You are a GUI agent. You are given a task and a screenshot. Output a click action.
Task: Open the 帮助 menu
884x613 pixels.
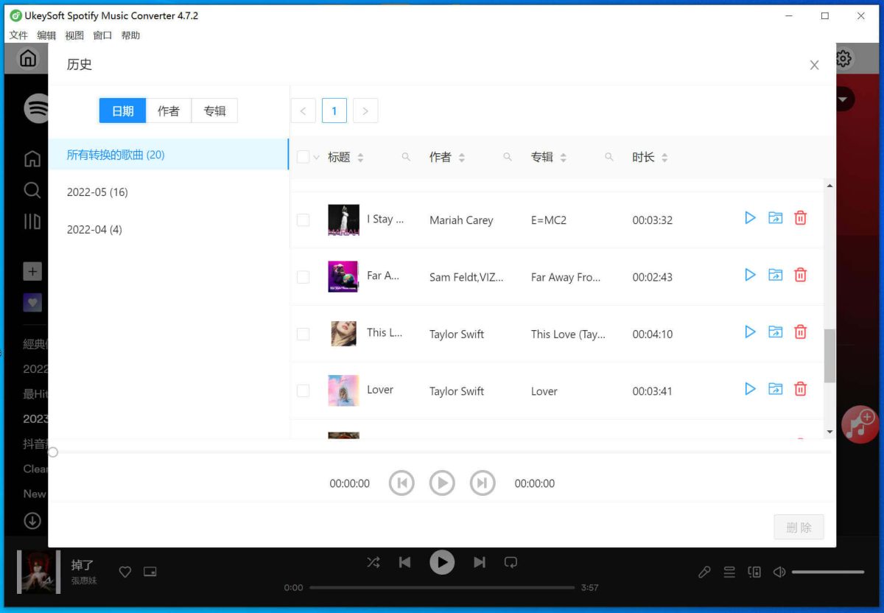[130, 35]
